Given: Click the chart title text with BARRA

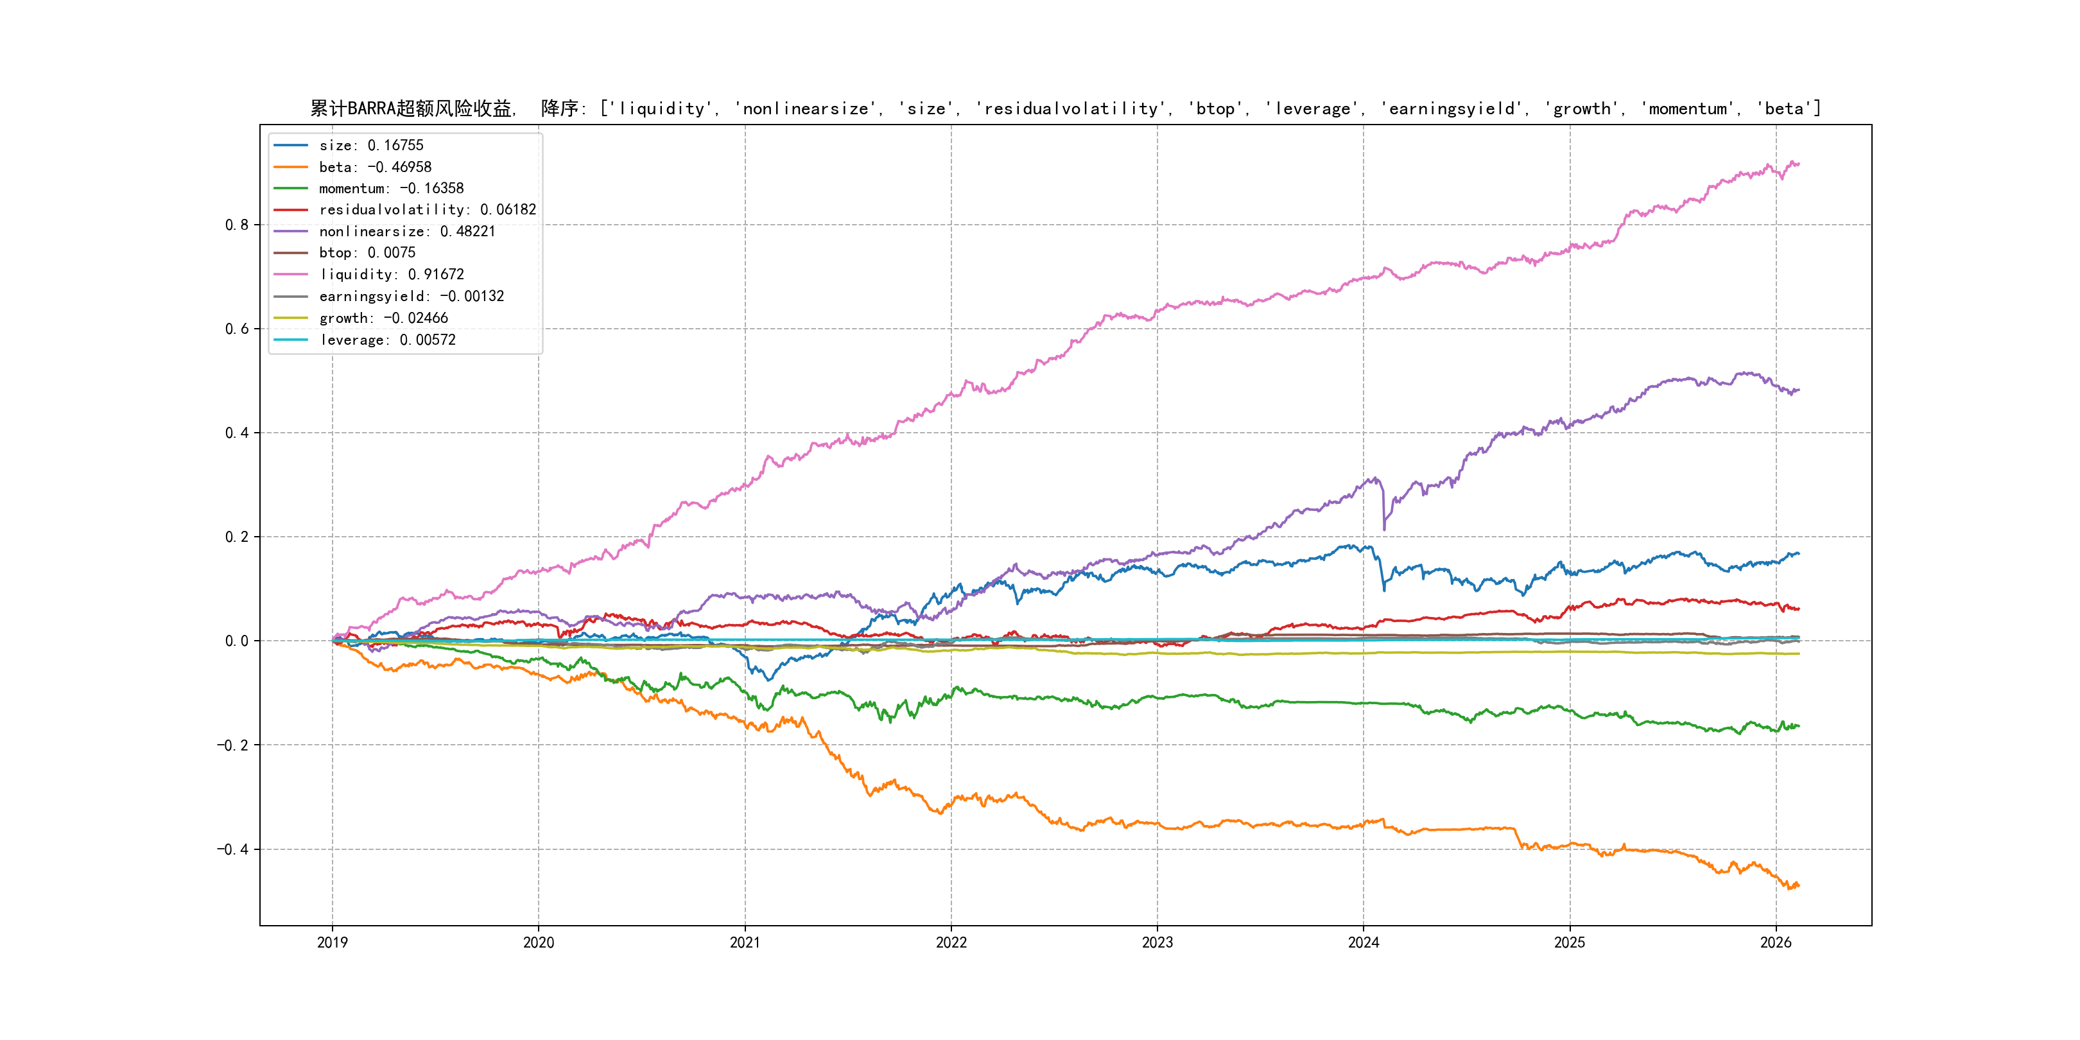Looking at the screenshot, I should coord(1065,109).
